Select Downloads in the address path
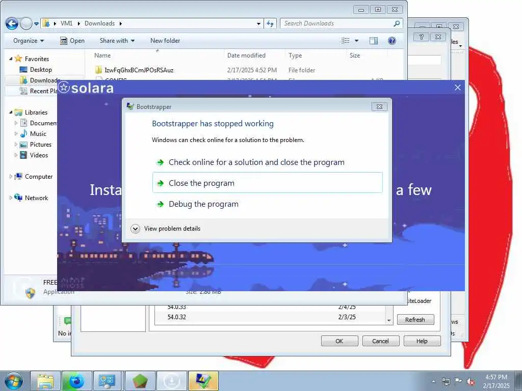The height and width of the screenshot is (391, 522). tap(99, 23)
